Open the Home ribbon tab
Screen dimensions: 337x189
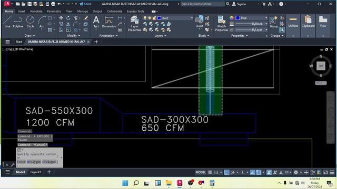(x=9, y=11)
